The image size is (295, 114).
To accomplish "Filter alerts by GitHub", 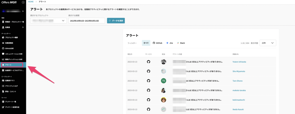I will 157,43.
